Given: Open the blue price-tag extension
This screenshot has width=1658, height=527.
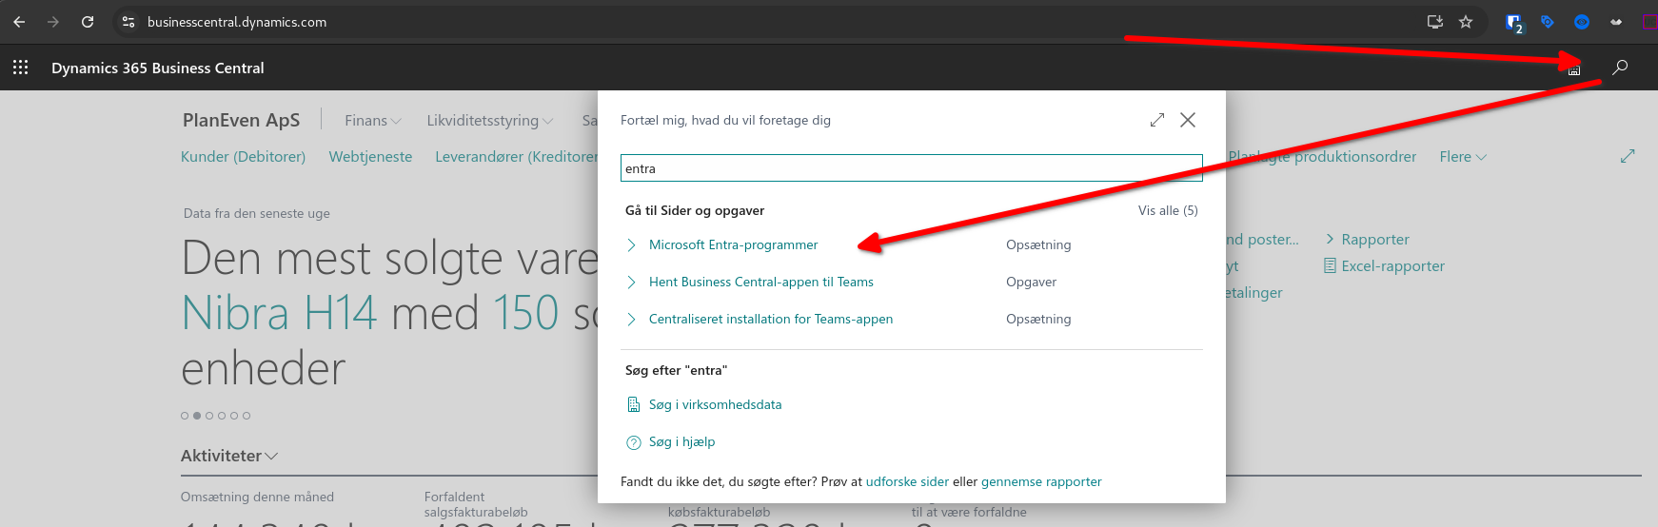Looking at the screenshot, I should (1548, 22).
